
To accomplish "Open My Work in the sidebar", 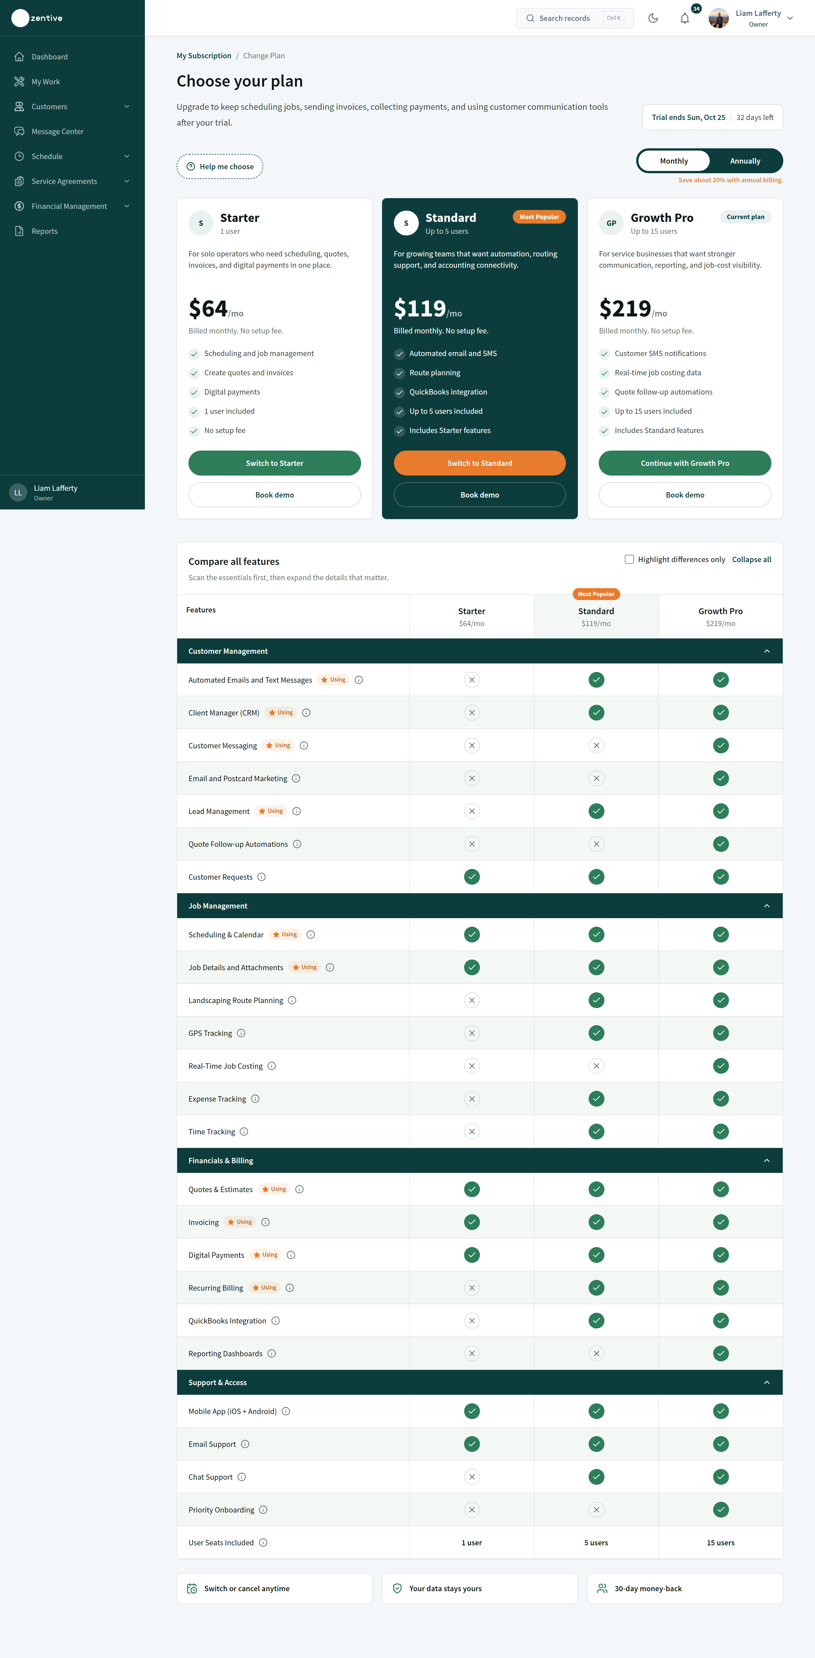I will 72,82.
